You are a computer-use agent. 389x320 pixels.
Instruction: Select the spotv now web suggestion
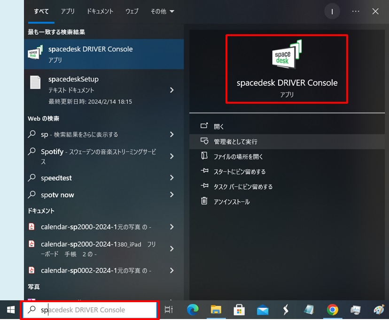(x=104, y=195)
